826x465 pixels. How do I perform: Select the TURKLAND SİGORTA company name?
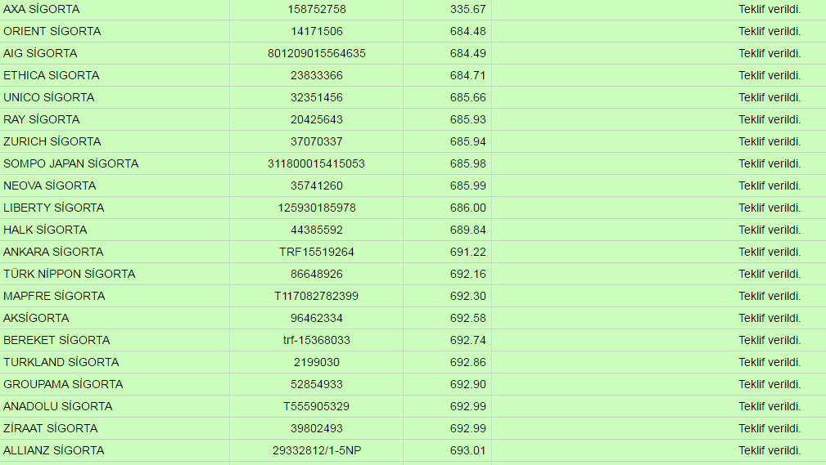61,362
